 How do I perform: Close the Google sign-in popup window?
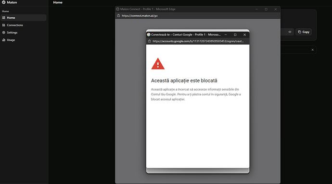[x=244, y=35]
